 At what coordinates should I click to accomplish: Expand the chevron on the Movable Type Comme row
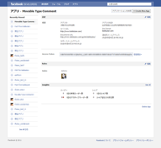[x=36, y=22]
